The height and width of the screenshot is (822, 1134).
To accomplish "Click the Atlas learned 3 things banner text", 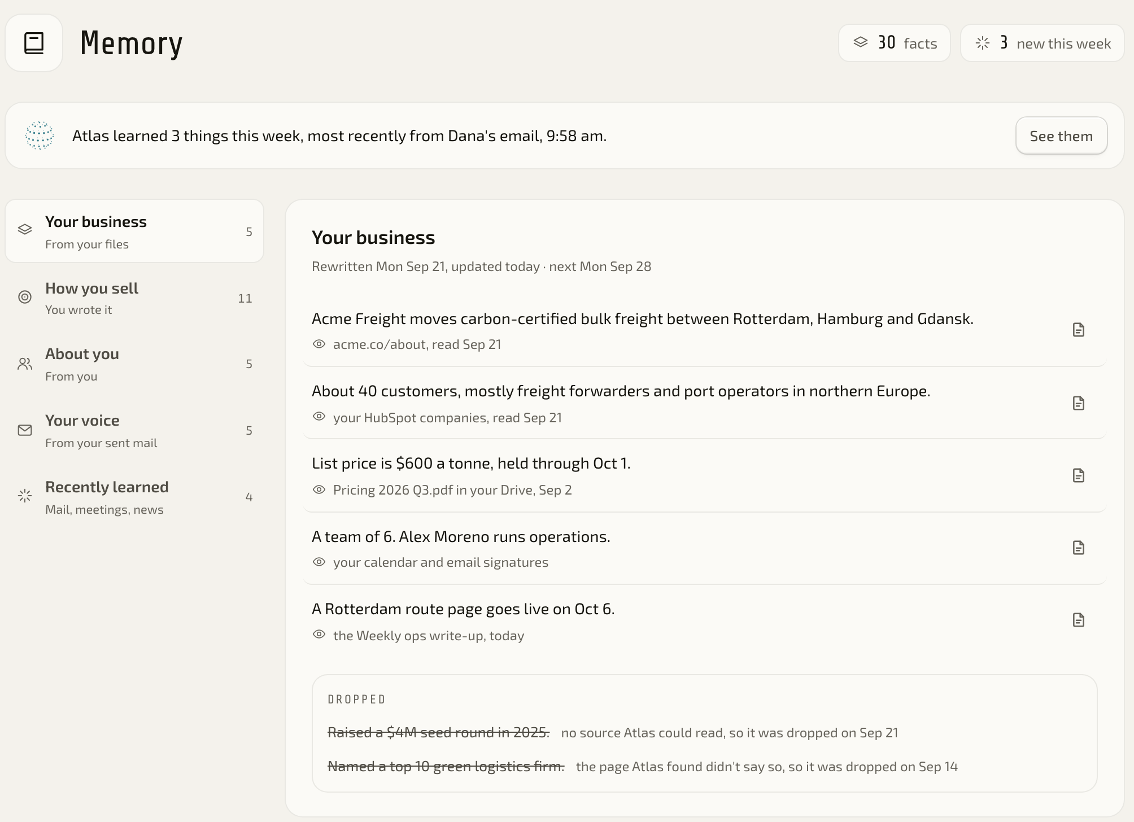I will point(339,136).
